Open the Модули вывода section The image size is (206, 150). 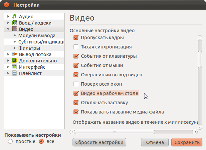point(37,36)
